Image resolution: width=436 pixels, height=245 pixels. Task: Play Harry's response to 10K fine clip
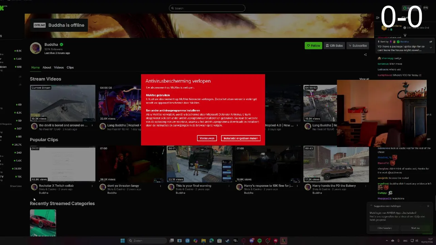[x=268, y=164]
